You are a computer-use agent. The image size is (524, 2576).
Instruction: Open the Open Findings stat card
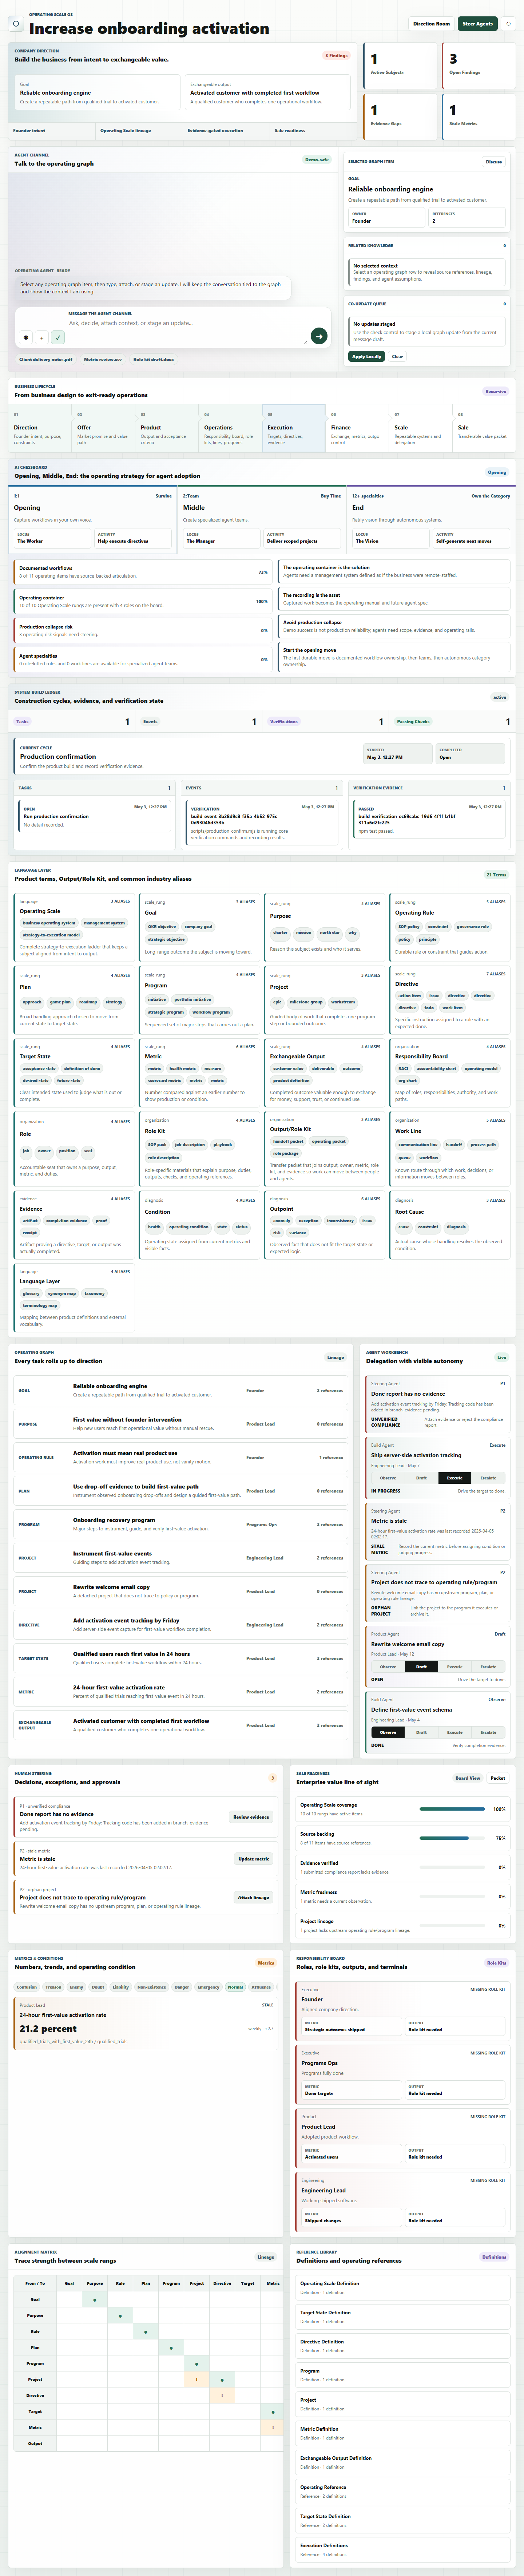tap(478, 65)
